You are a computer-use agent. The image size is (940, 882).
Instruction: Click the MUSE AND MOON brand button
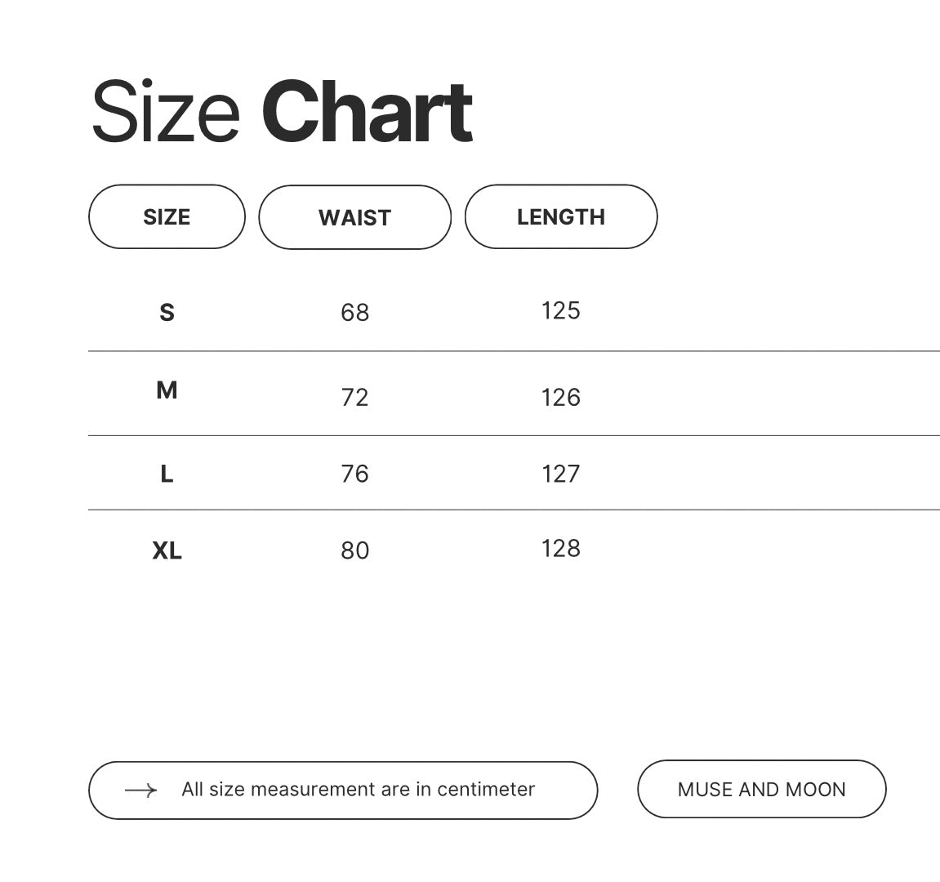coord(761,790)
